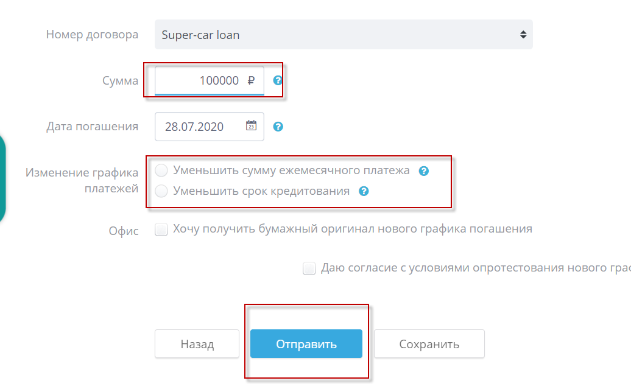Tick the Даю согласие consent checkbox
Screen dimensions: 631x389
click(x=309, y=268)
